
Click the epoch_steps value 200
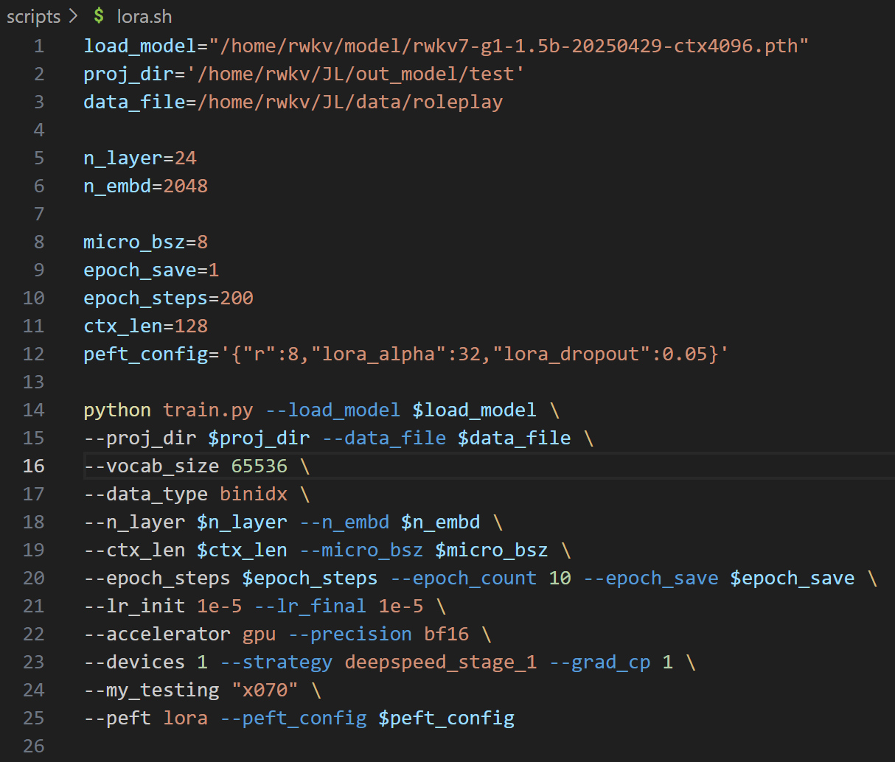click(236, 298)
